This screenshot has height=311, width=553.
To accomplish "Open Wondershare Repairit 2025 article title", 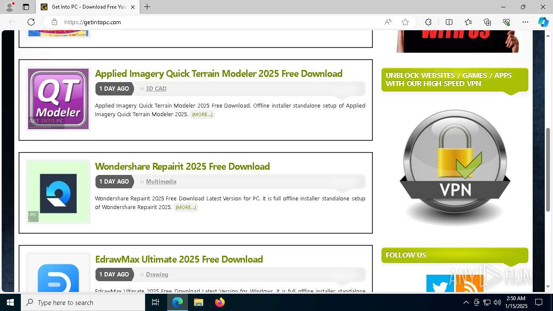I will (x=182, y=166).
